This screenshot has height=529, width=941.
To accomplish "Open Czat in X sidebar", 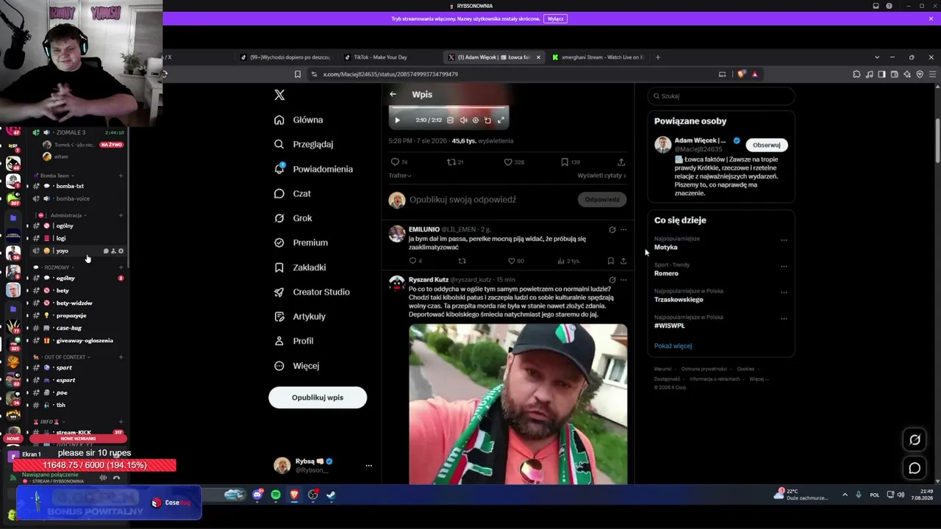I will tap(293, 193).
